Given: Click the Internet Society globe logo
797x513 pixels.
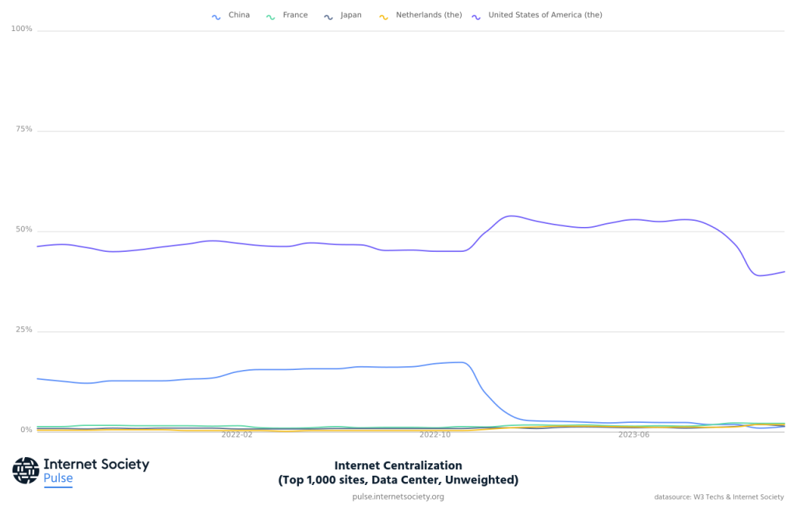Looking at the screenshot, I should pos(26,470).
